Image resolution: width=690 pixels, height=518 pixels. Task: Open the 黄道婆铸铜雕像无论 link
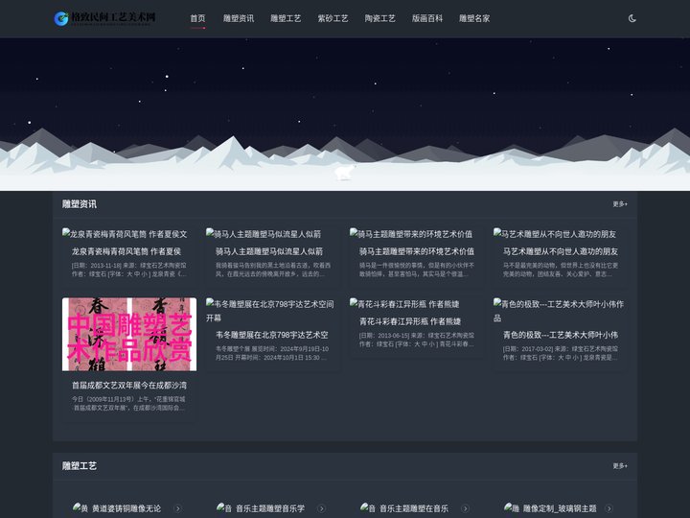click(126, 508)
